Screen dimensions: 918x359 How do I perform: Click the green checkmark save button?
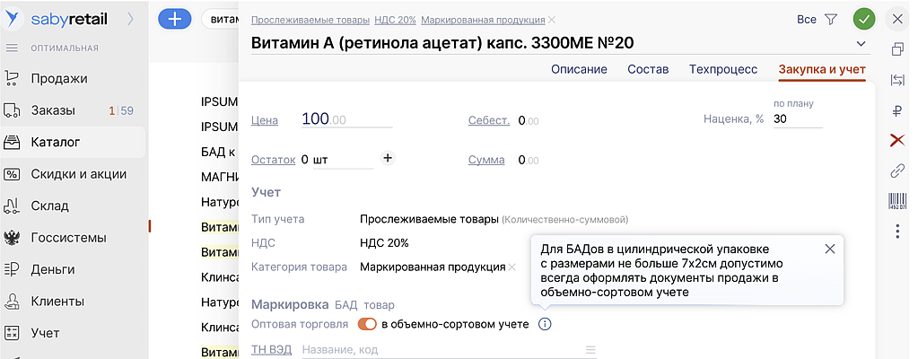(x=864, y=19)
